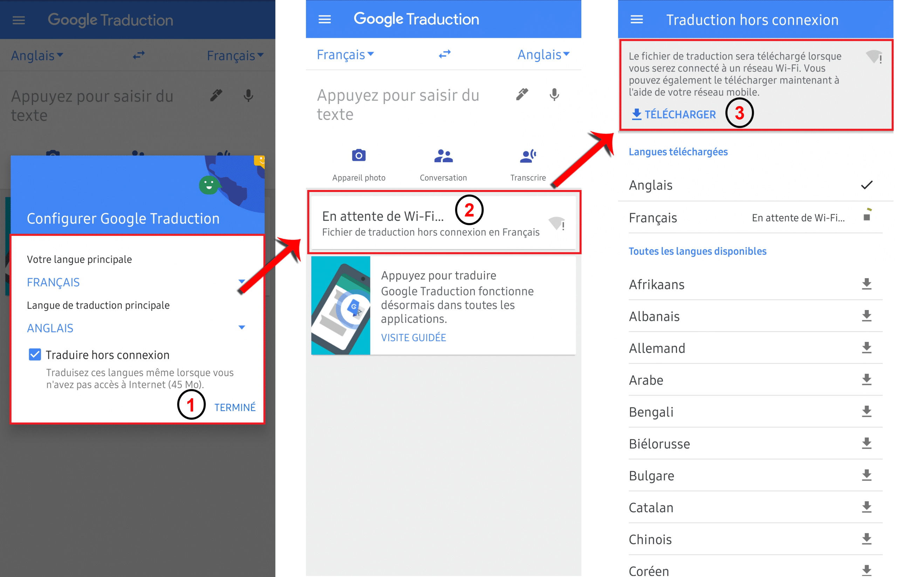Download the Afrikaans language file
897x577 pixels.
[x=866, y=284]
